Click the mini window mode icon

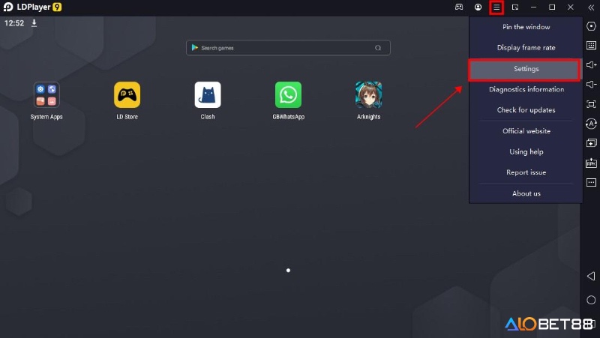pyautogui.click(x=515, y=7)
